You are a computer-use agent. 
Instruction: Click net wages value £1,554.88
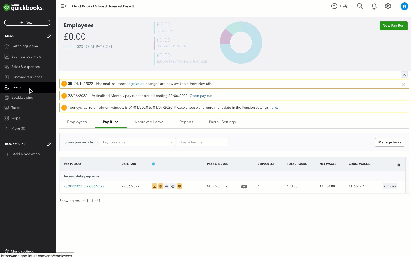pyautogui.click(x=327, y=186)
